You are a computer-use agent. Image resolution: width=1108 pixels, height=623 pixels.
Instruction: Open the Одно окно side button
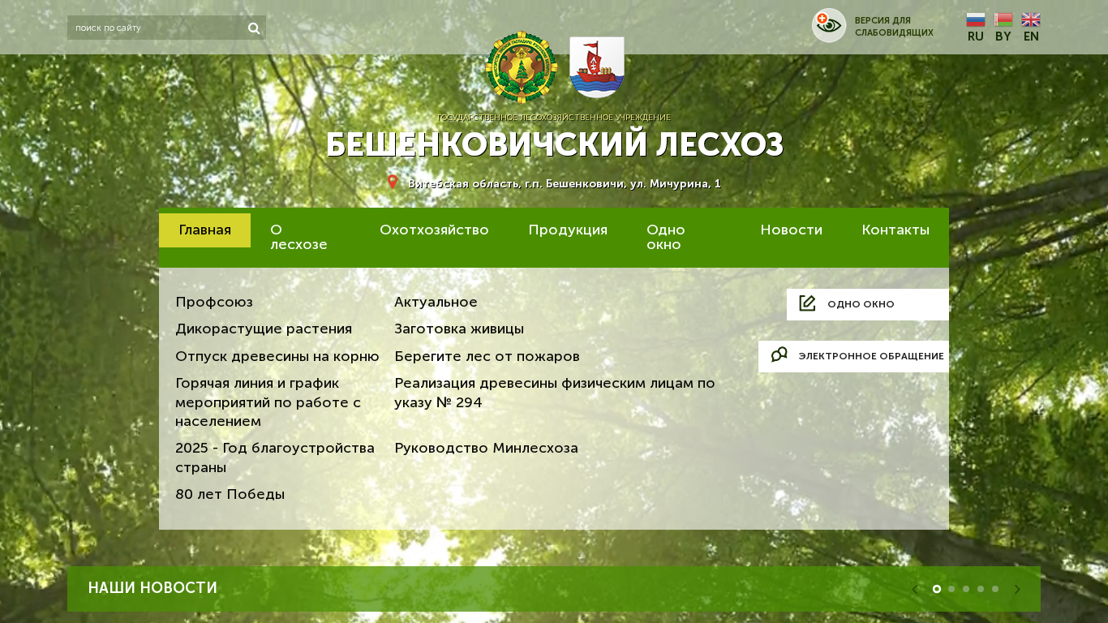pyautogui.click(x=867, y=304)
